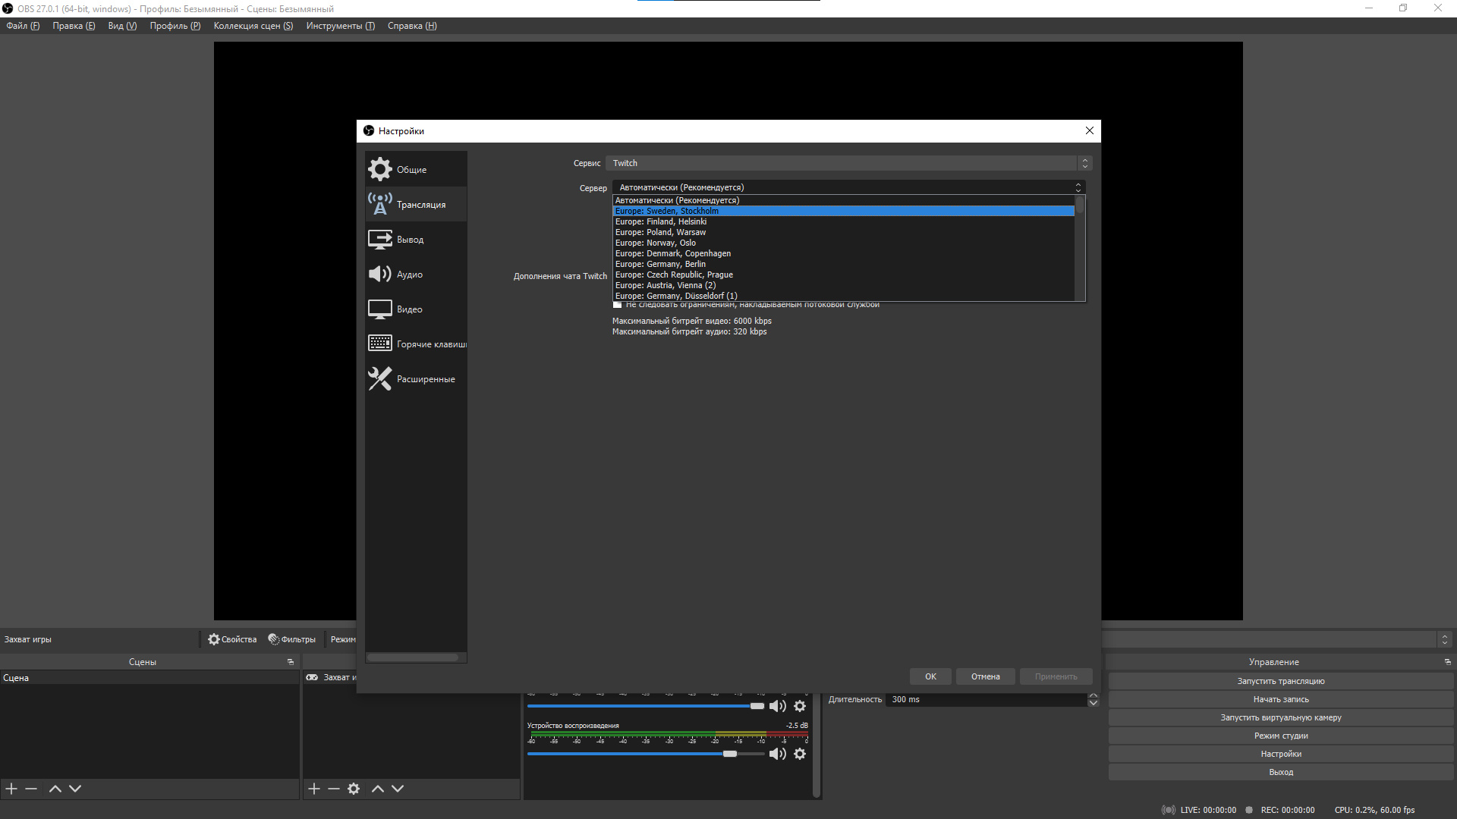Move scene down in Сцены panel
Viewport: 1457px width, 819px height.
(x=75, y=789)
